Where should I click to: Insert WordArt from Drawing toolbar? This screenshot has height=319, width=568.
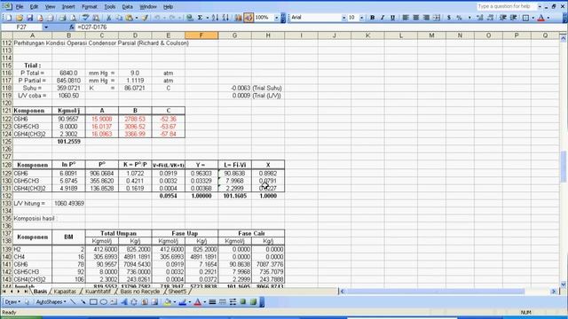[124, 301]
